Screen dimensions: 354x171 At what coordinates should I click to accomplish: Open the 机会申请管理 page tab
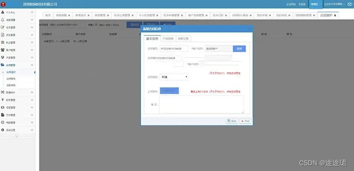(171, 16)
